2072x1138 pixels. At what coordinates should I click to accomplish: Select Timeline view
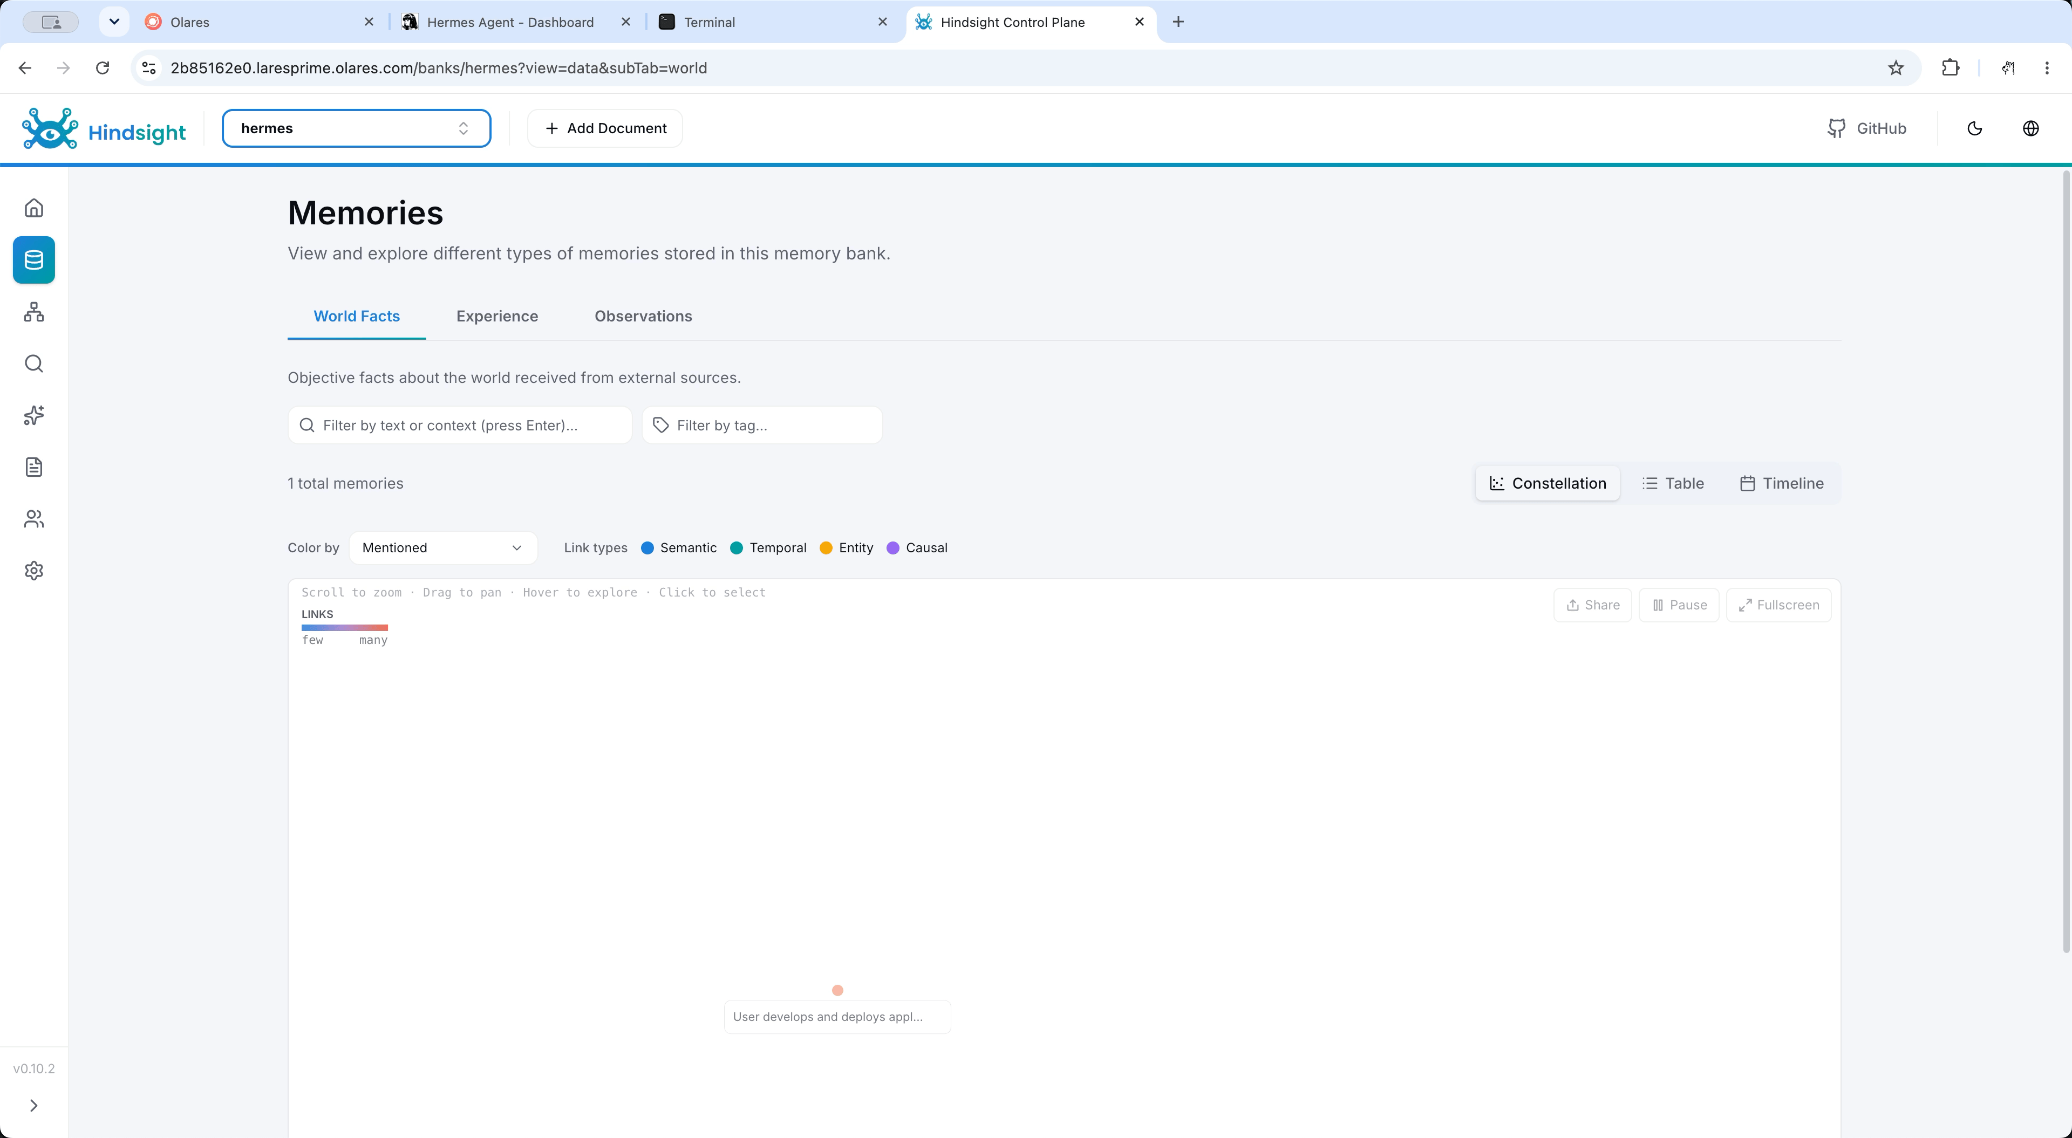pyautogui.click(x=1782, y=483)
